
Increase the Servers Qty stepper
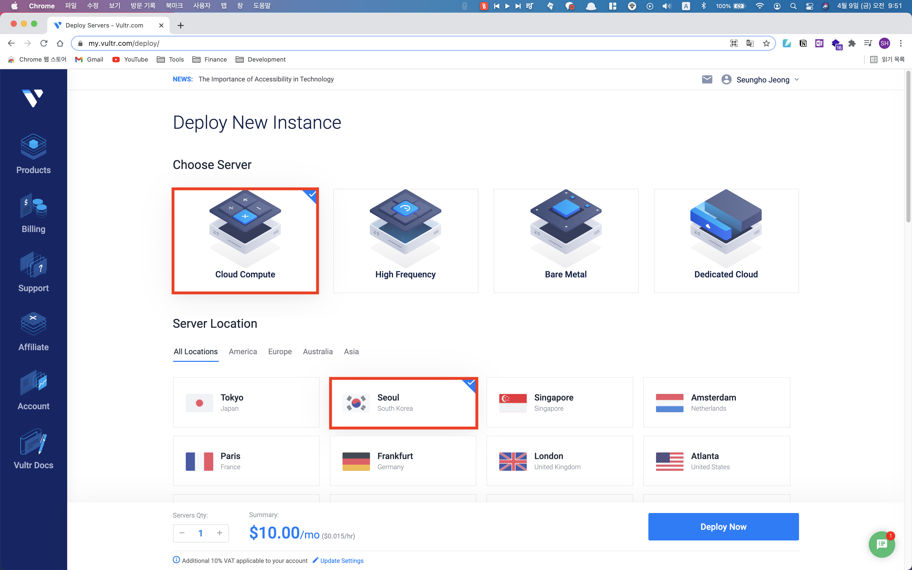(219, 533)
